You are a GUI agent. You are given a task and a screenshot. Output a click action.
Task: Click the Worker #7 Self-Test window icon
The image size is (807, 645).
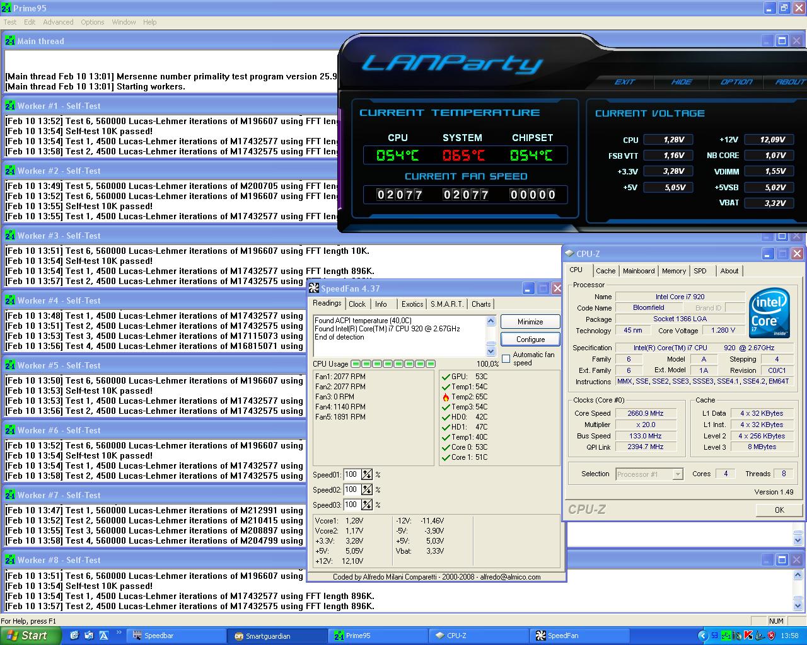pos(9,495)
